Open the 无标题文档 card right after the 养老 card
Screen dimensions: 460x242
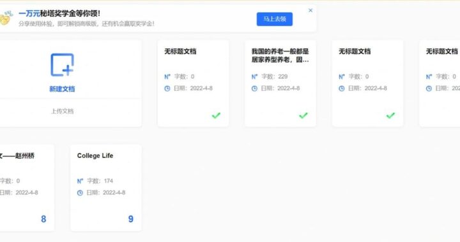click(x=367, y=83)
